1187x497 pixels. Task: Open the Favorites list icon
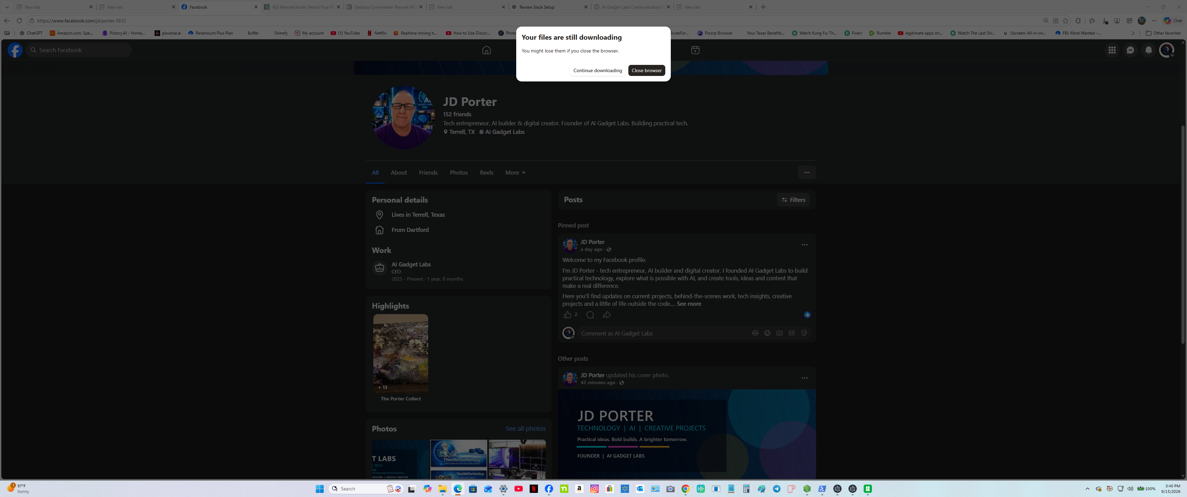pos(1092,21)
